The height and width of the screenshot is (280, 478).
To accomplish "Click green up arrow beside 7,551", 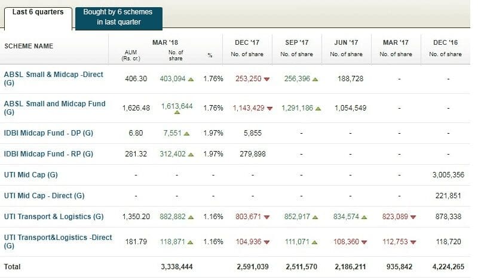I will tap(186, 134).
